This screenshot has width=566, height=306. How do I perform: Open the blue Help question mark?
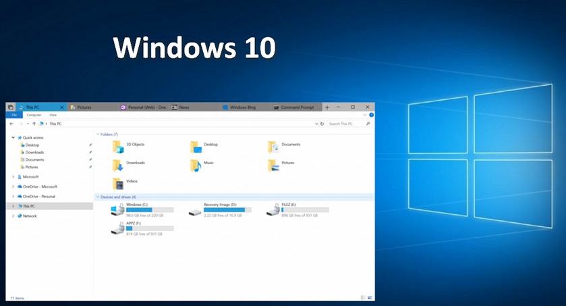pos(371,115)
